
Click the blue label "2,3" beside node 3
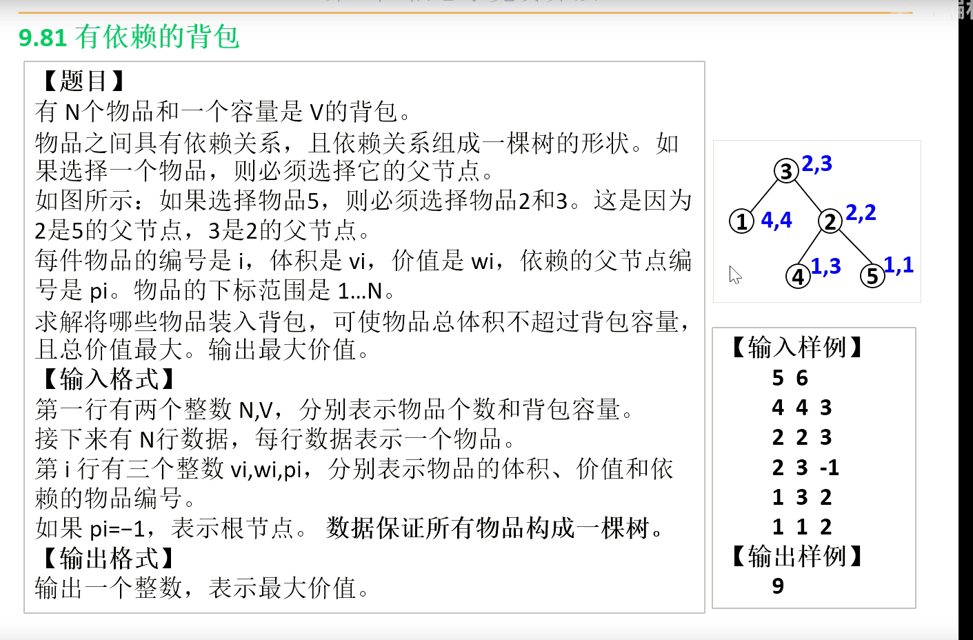(817, 163)
